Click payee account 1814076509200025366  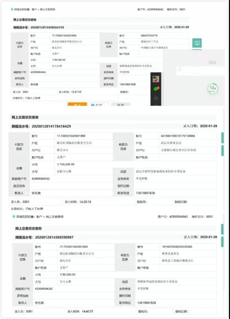(x=177, y=247)
